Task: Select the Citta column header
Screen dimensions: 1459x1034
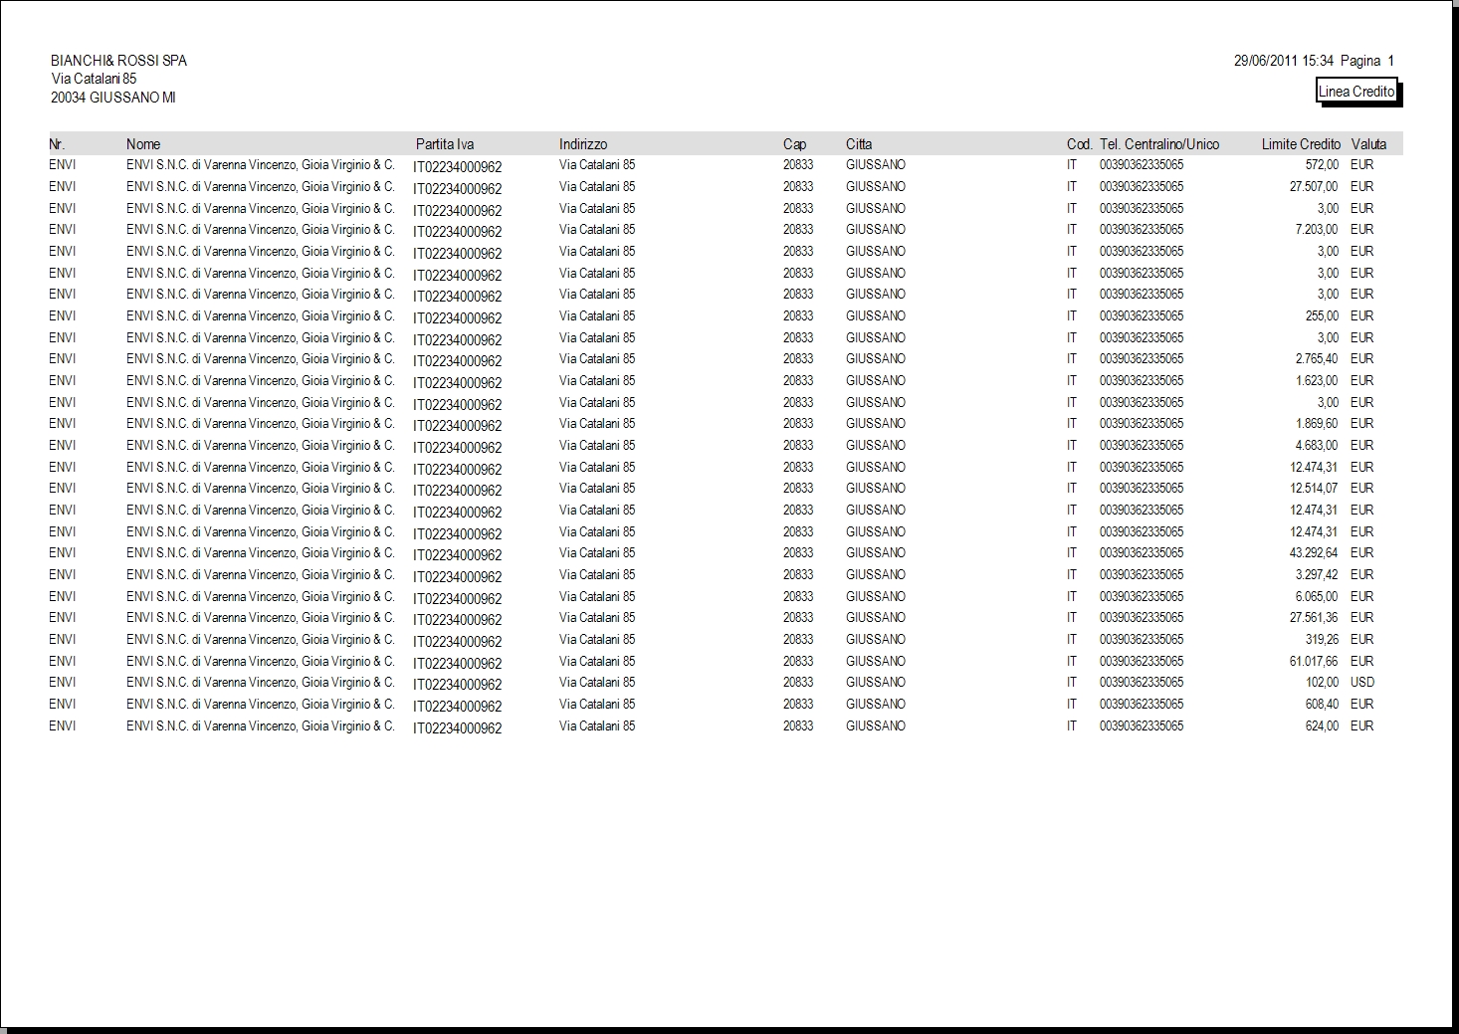Action: pos(859,144)
